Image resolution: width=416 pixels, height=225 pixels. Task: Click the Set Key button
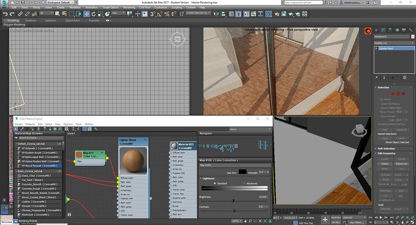tap(336, 222)
